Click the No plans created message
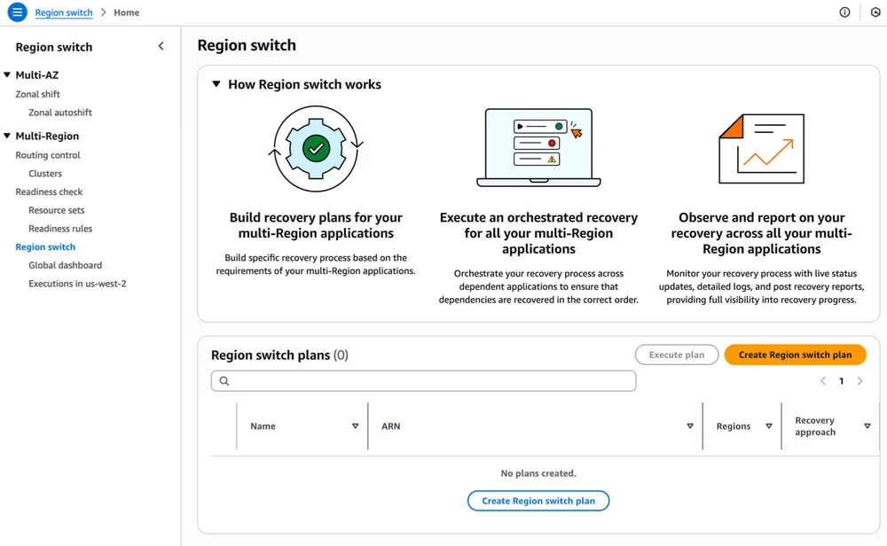The width and height of the screenshot is (887, 546). click(538, 473)
